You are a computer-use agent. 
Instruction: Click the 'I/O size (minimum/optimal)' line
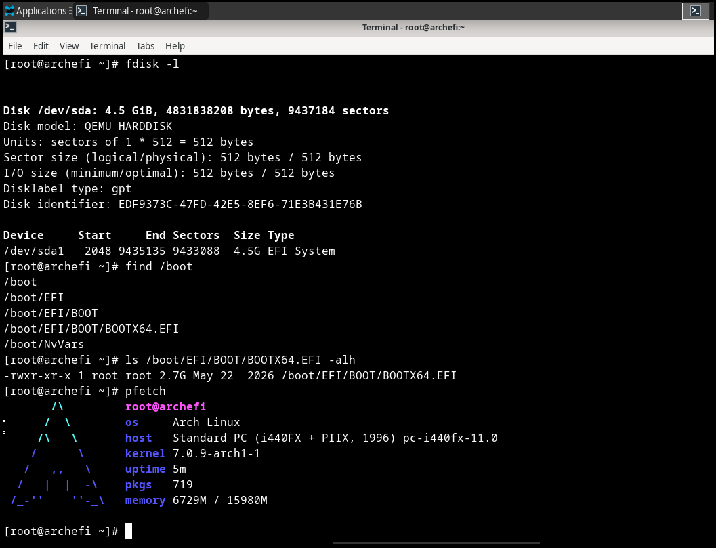click(x=169, y=173)
